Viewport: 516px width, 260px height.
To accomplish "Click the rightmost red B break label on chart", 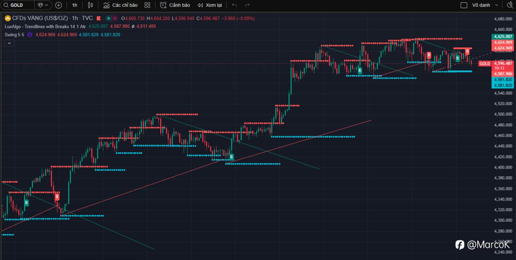I will pyautogui.click(x=468, y=52).
